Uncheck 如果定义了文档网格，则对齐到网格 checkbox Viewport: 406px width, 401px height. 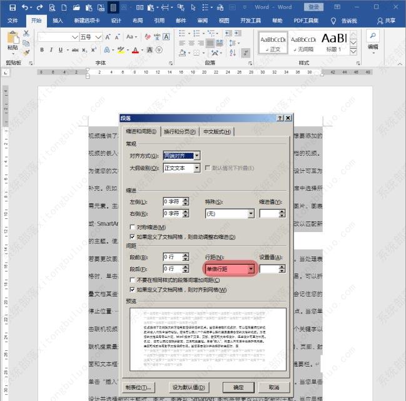pos(133,290)
